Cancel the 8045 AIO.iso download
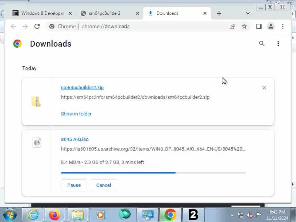This screenshot has width=296, height=222. [104, 185]
